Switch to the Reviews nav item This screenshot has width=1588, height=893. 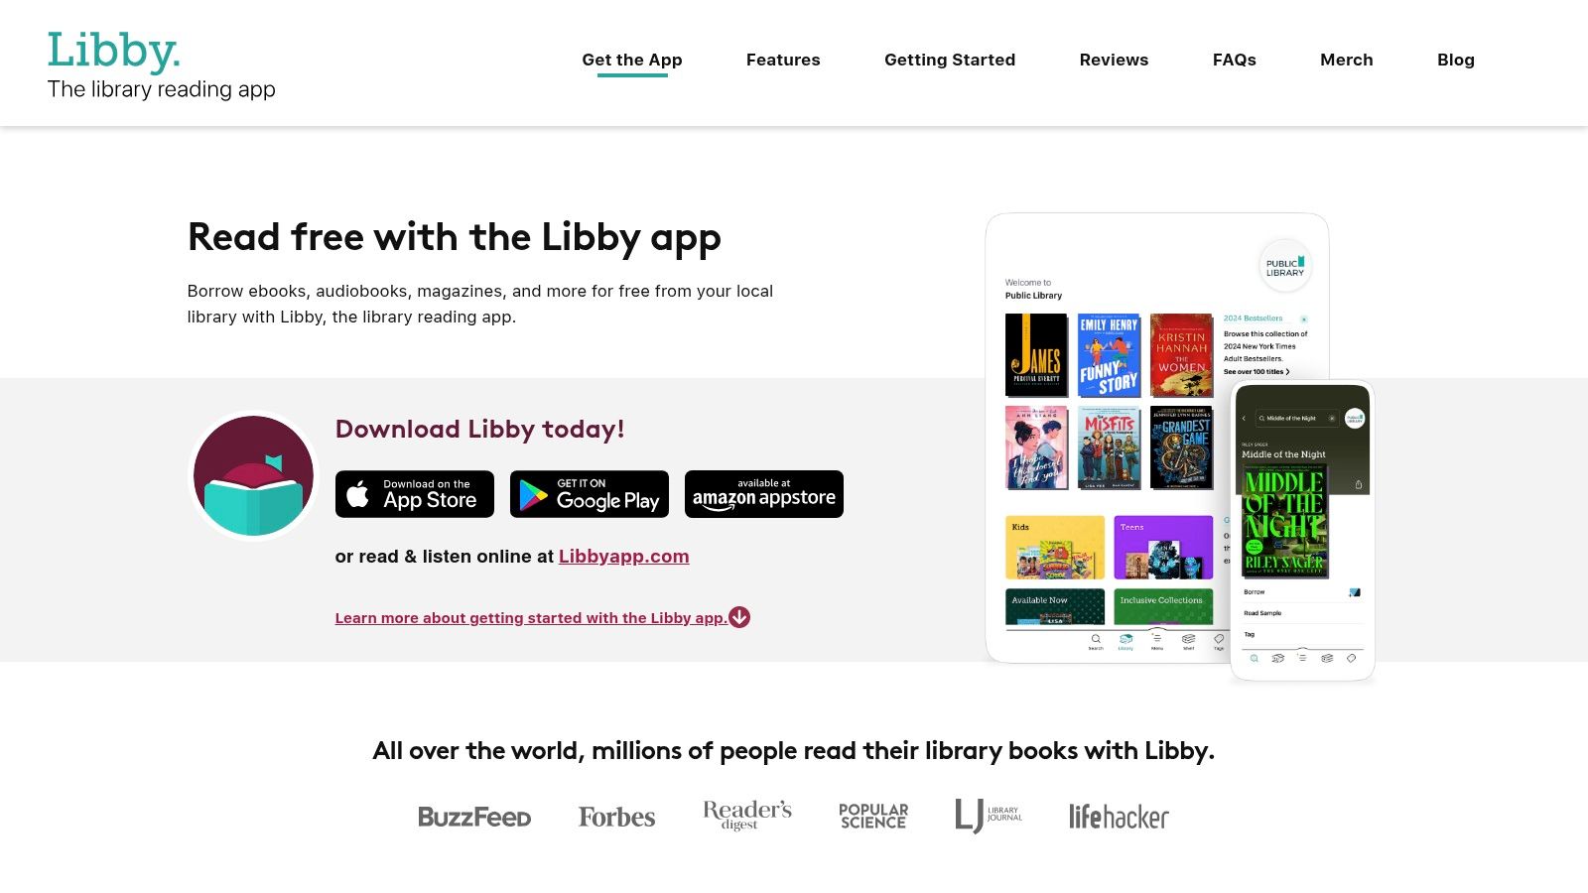1114,60
